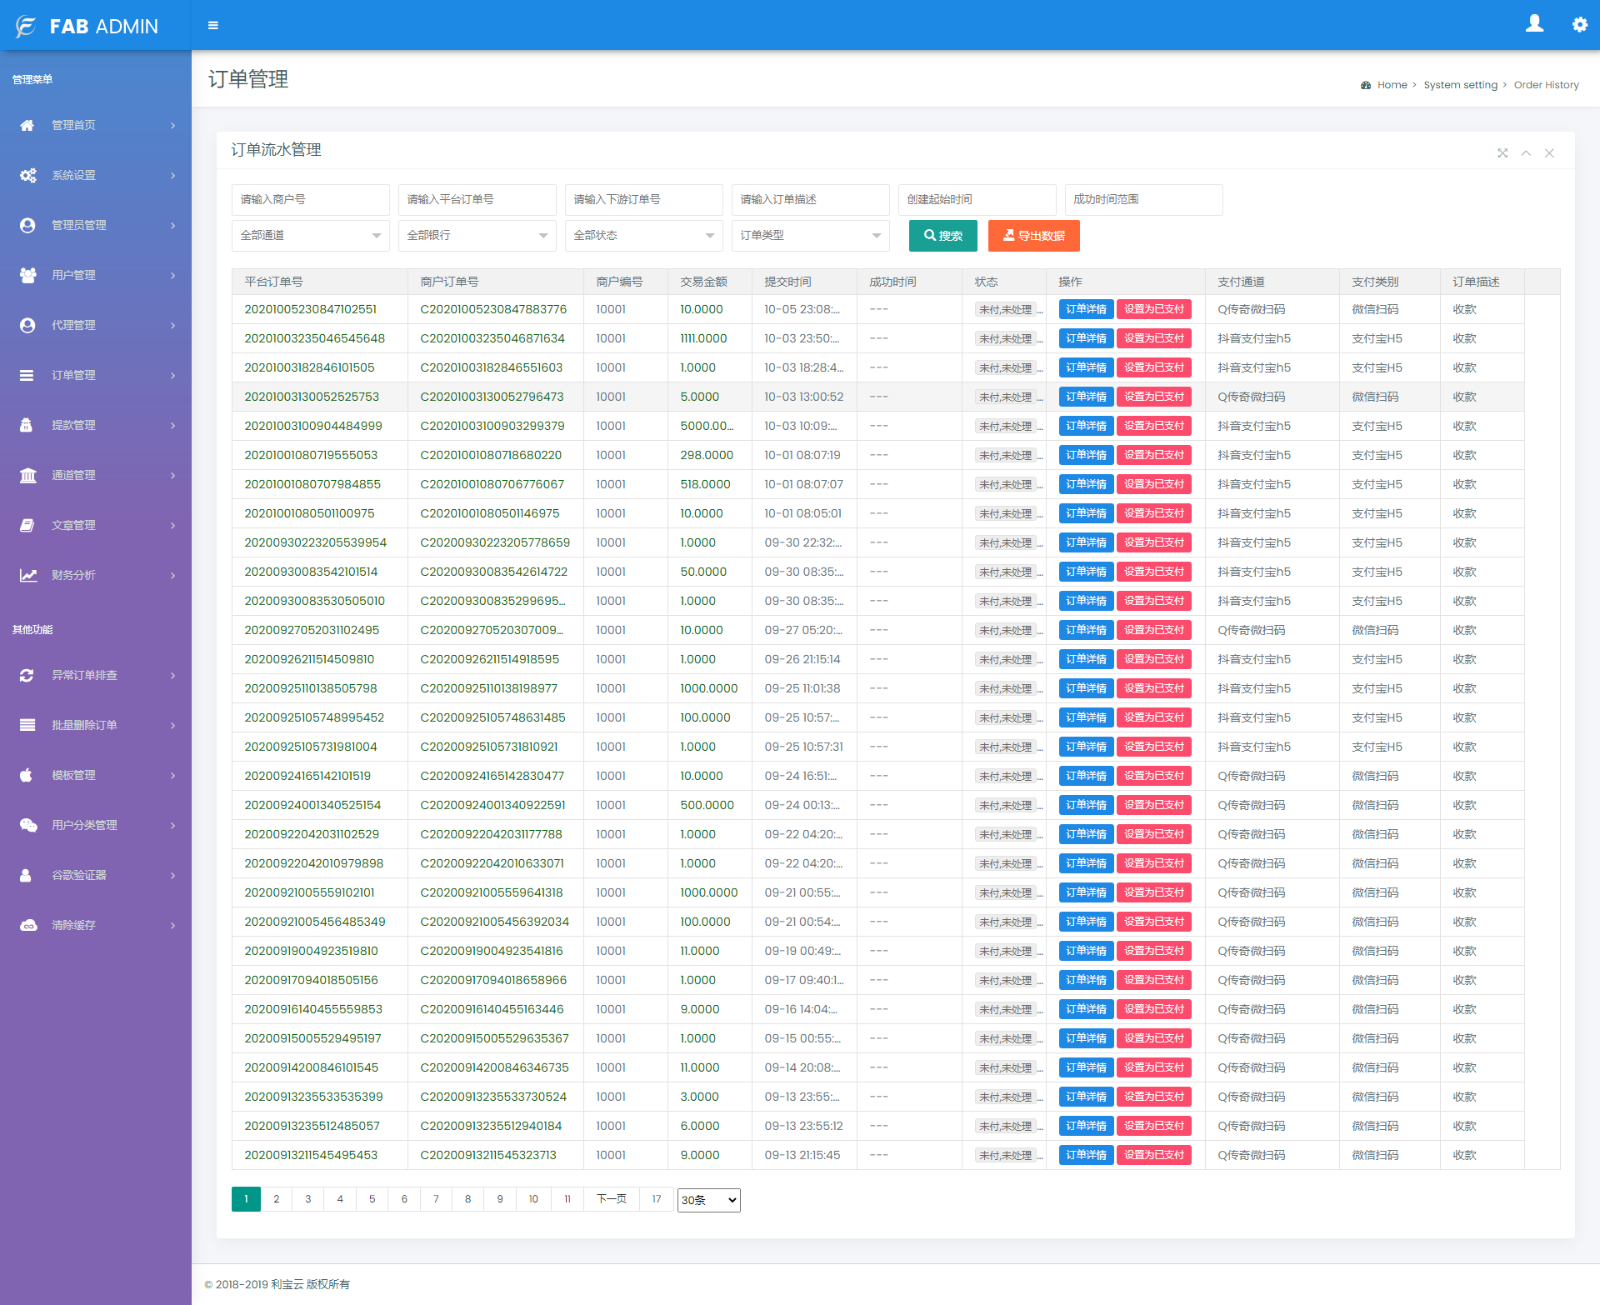Toggle the hamburger sidebar menu icon

tap(213, 26)
